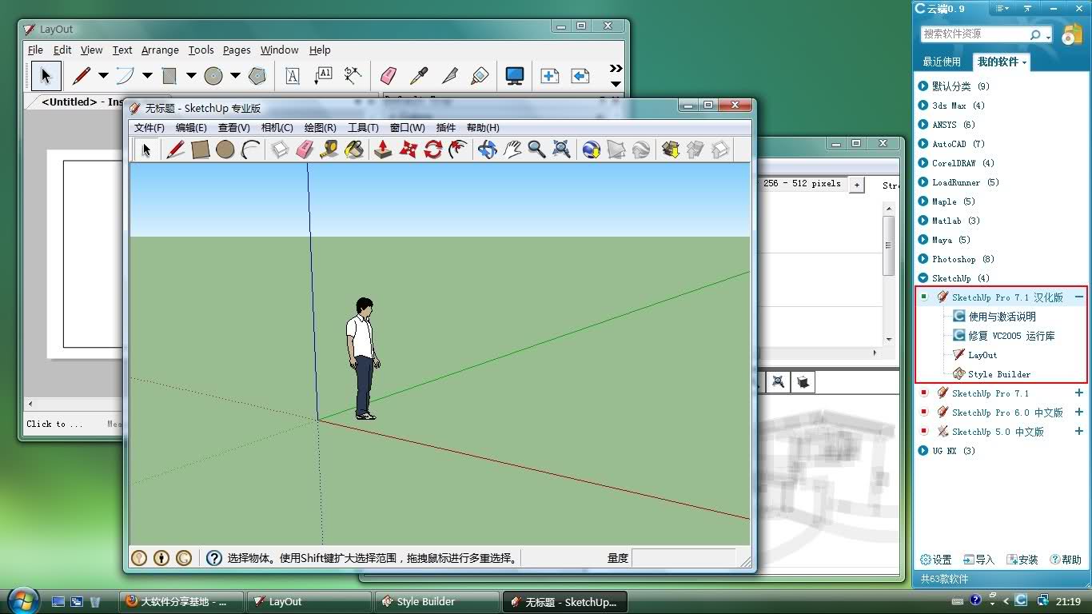
Task: Open the Windows Start orb
Action: (22, 600)
